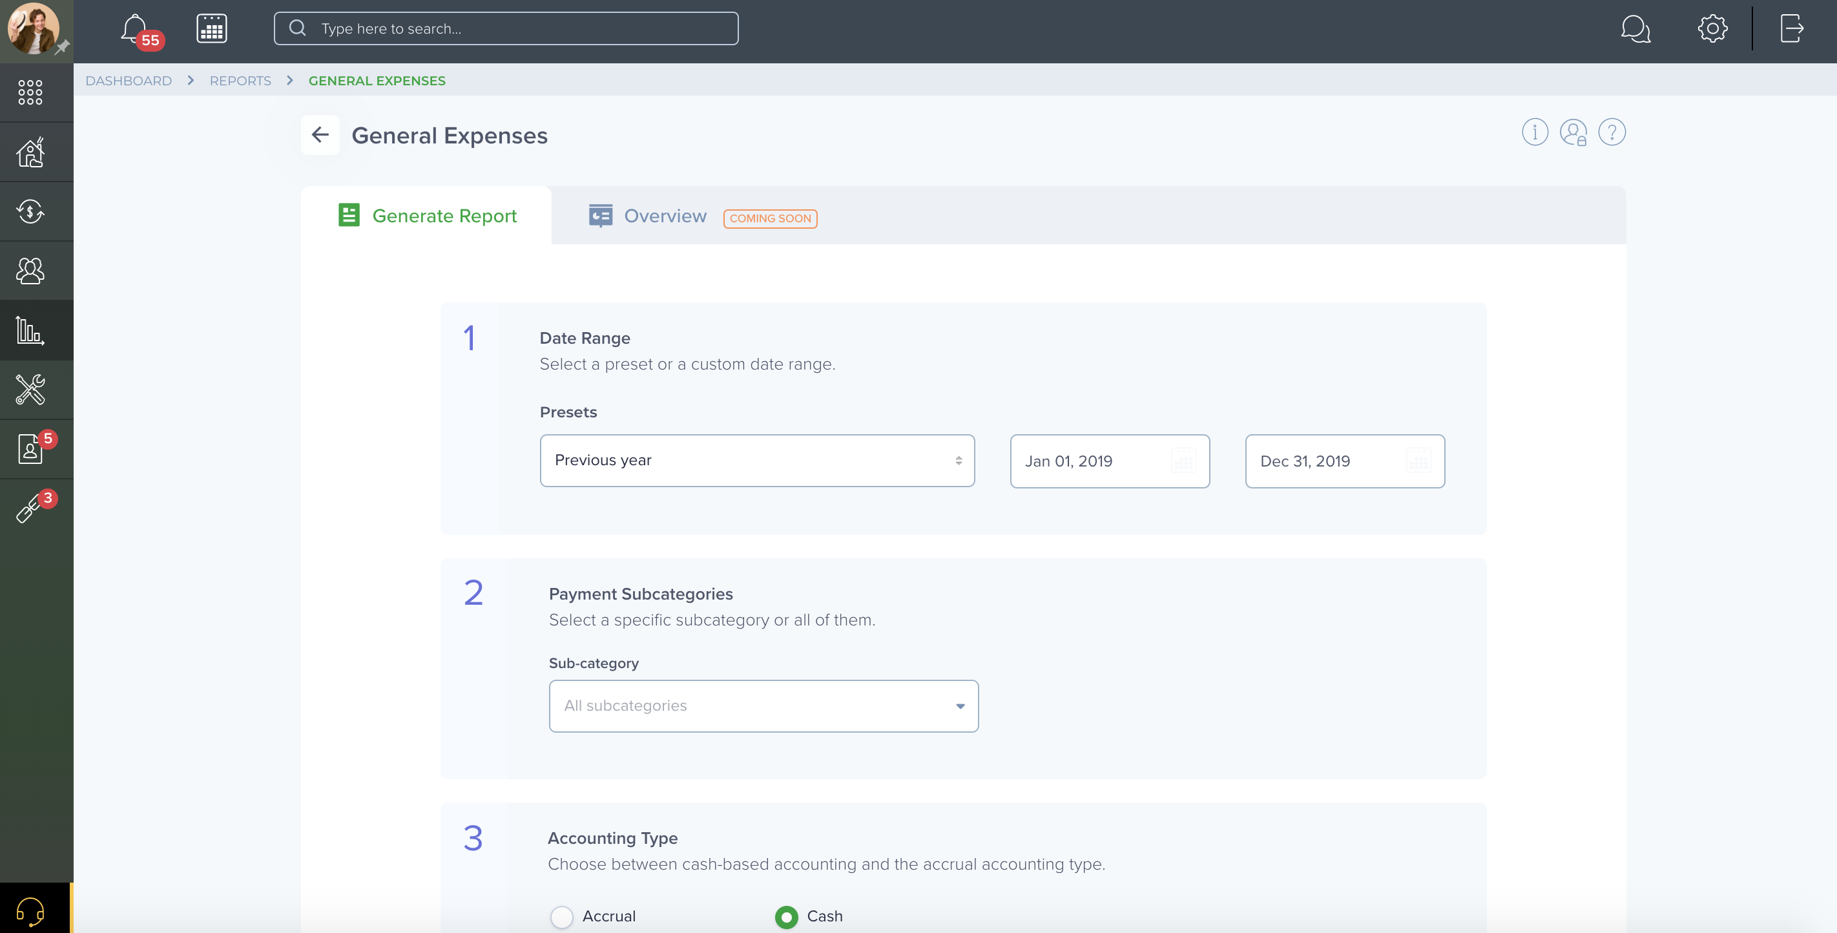Open the notifications bell

135,29
